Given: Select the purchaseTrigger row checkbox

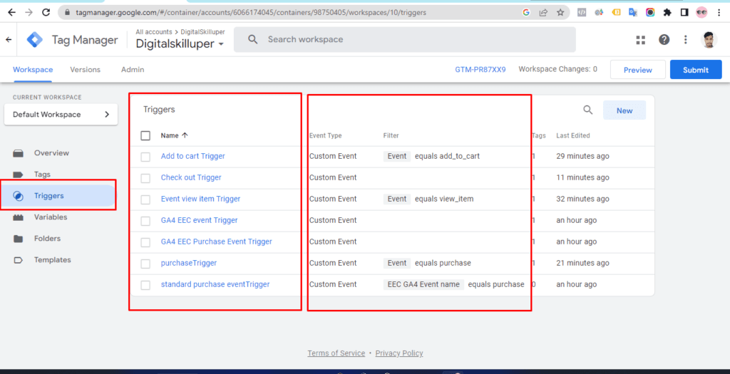Looking at the screenshot, I should [x=145, y=264].
